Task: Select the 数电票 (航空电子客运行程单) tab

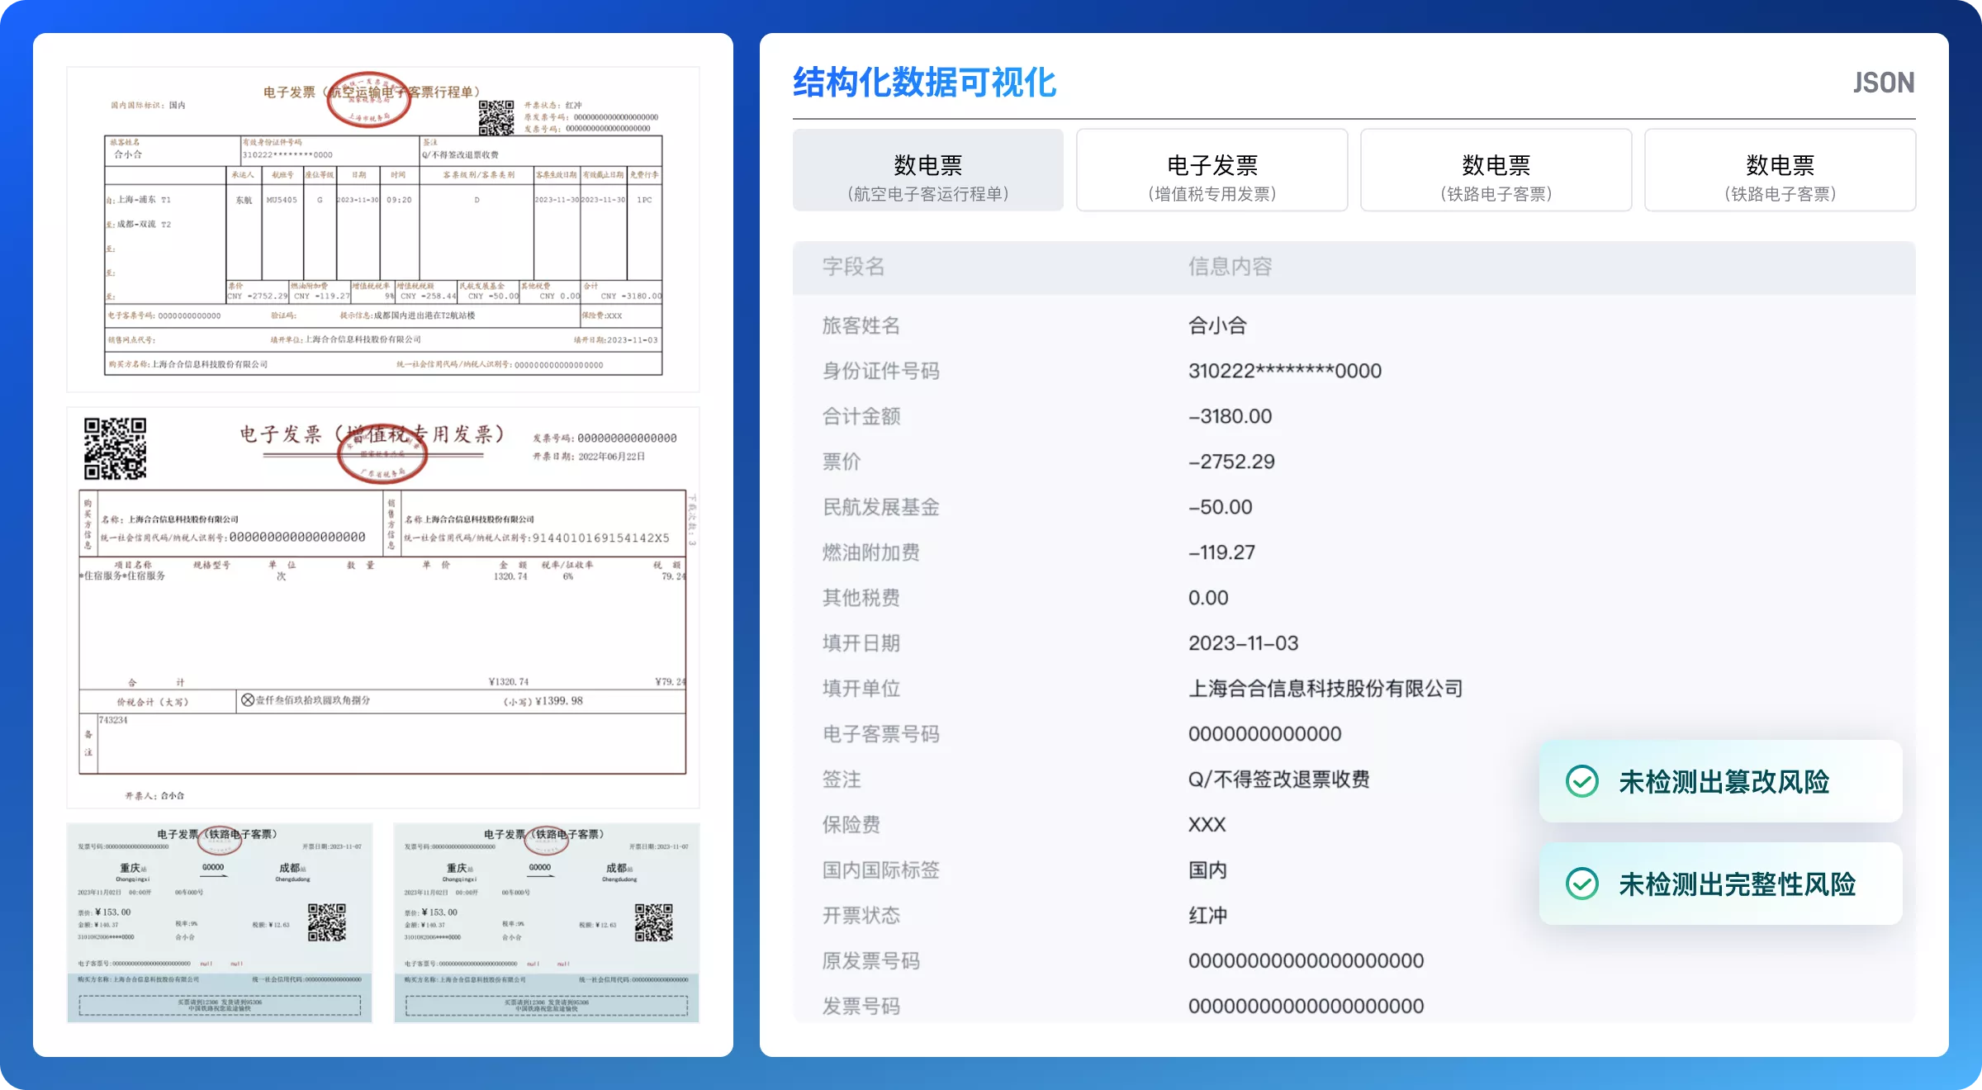Action: pos(927,169)
